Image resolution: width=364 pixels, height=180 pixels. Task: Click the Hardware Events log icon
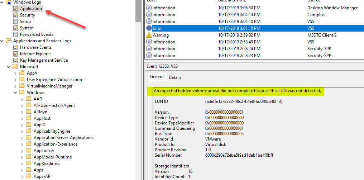(15, 47)
